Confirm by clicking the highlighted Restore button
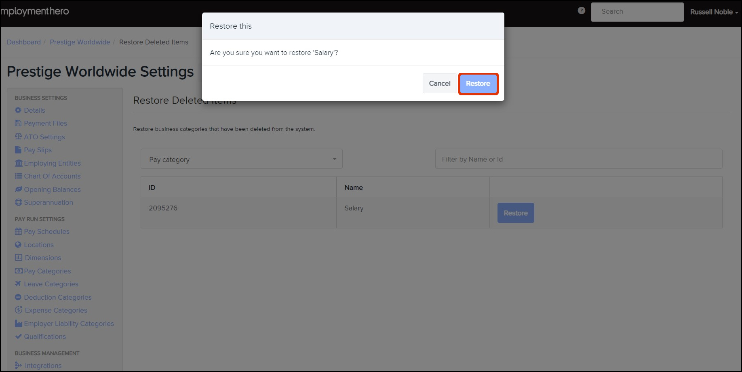The height and width of the screenshot is (372, 742). pos(478,83)
